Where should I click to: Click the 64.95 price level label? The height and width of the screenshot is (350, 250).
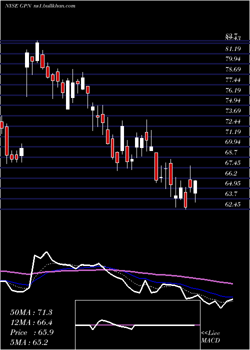pos(233,183)
